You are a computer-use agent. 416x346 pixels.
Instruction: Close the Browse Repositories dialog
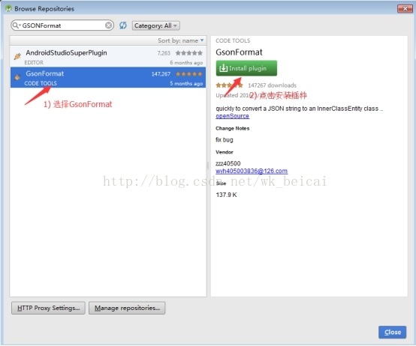[x=393, y=333]
